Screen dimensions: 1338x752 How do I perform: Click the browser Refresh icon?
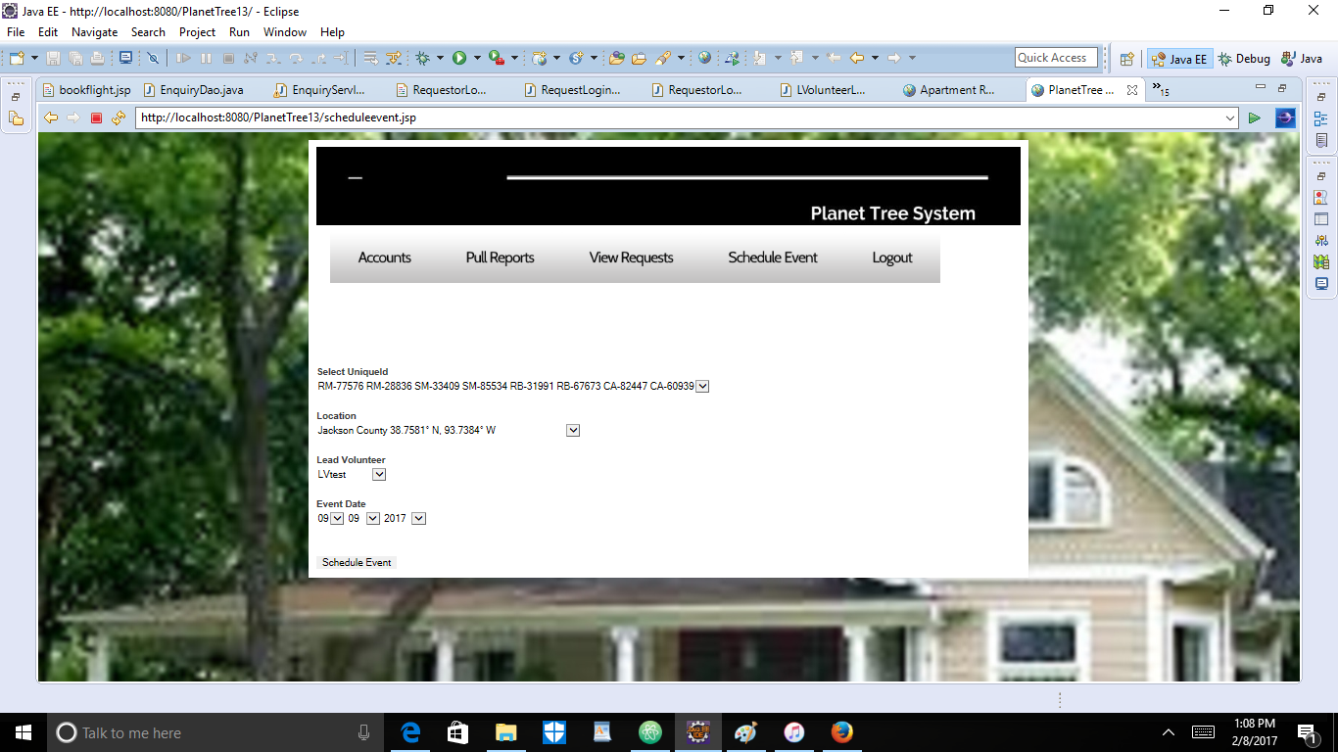click(x=119, y=117)
